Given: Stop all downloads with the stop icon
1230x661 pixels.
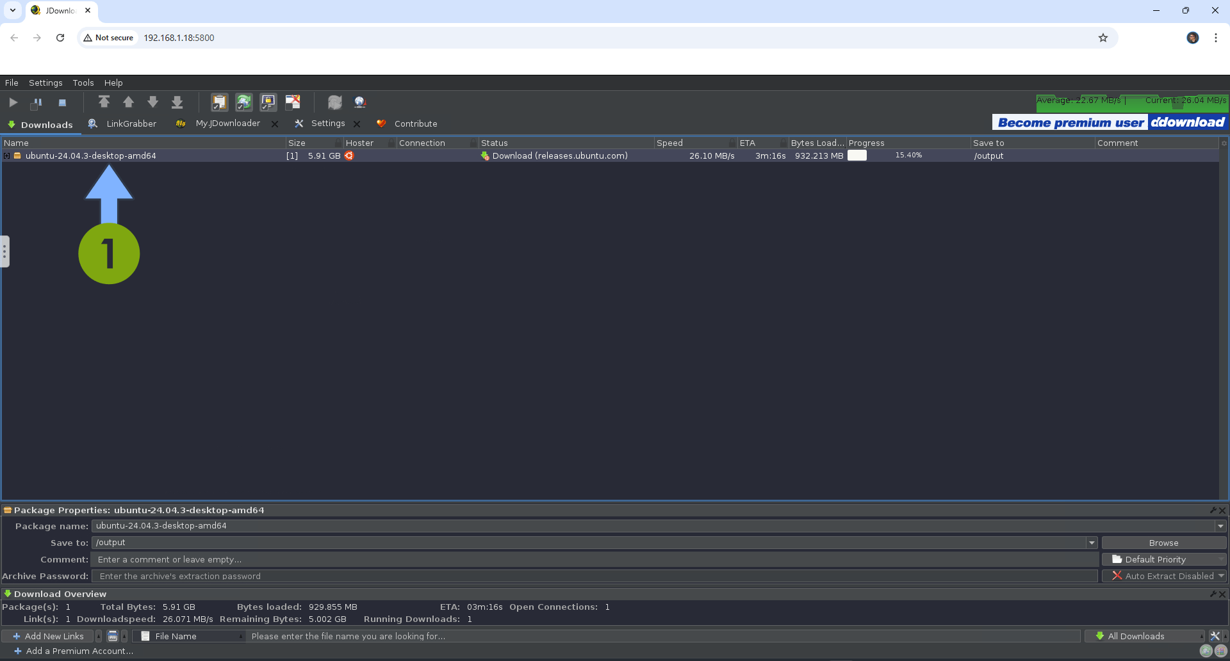Looking at the screenshot, I should click(x=62, y=102).
